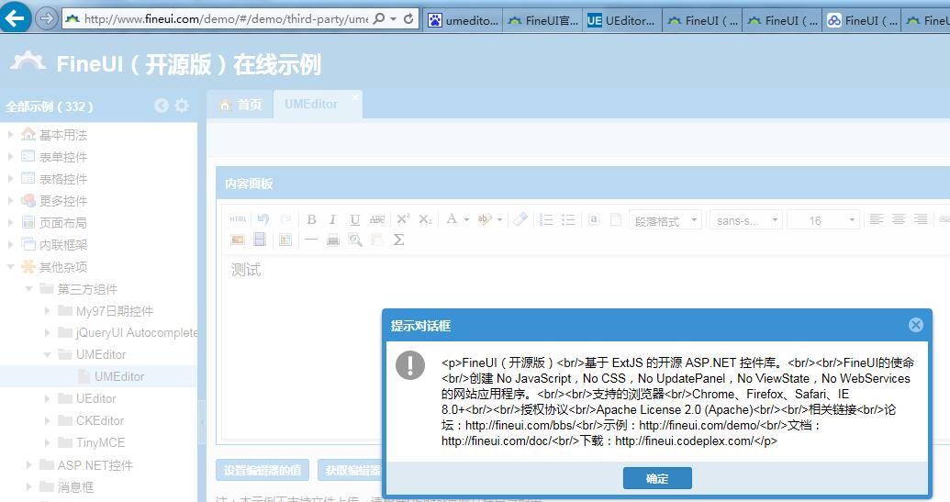Open the sans-serif font family dropdown

coord(744,220)
